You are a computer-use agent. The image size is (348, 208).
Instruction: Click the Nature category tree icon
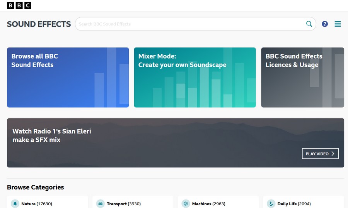(15, 204)
